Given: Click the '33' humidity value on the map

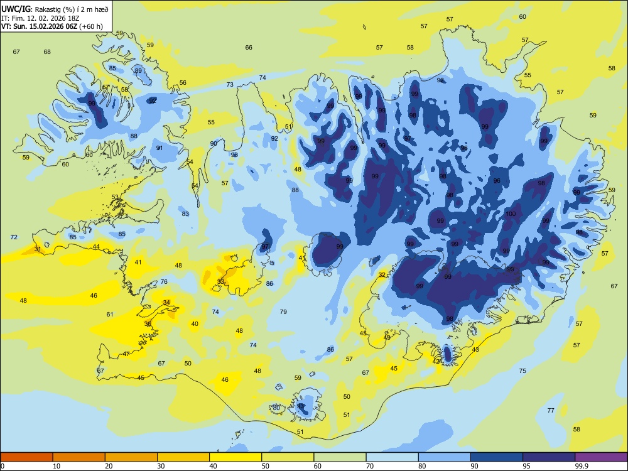Looking at the screenshot, I should [220, 282].
